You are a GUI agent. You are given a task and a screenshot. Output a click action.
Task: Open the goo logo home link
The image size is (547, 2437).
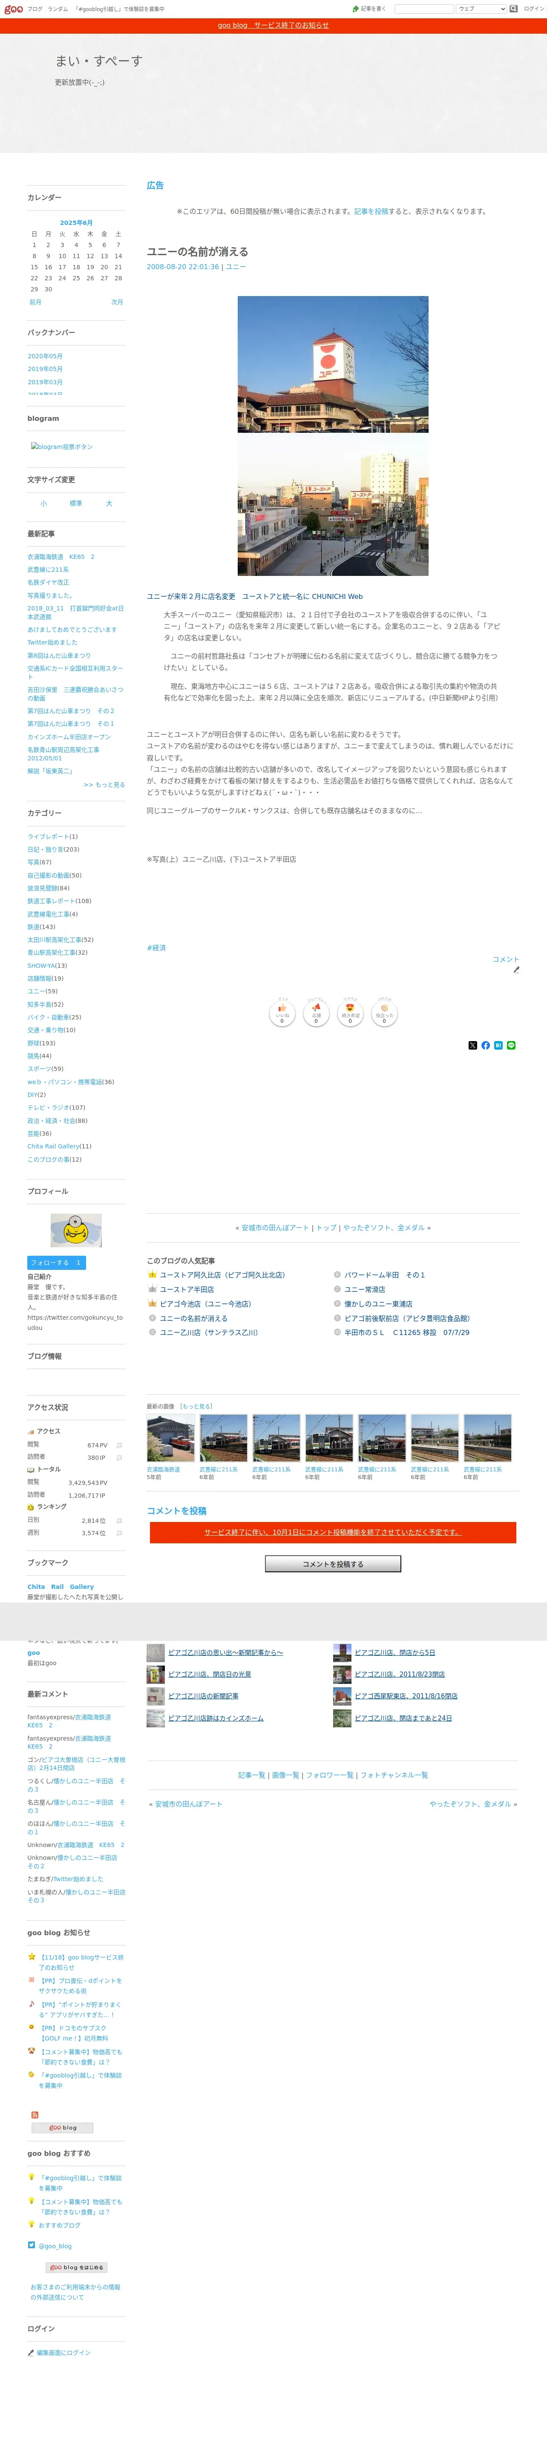tap(12, 9)
